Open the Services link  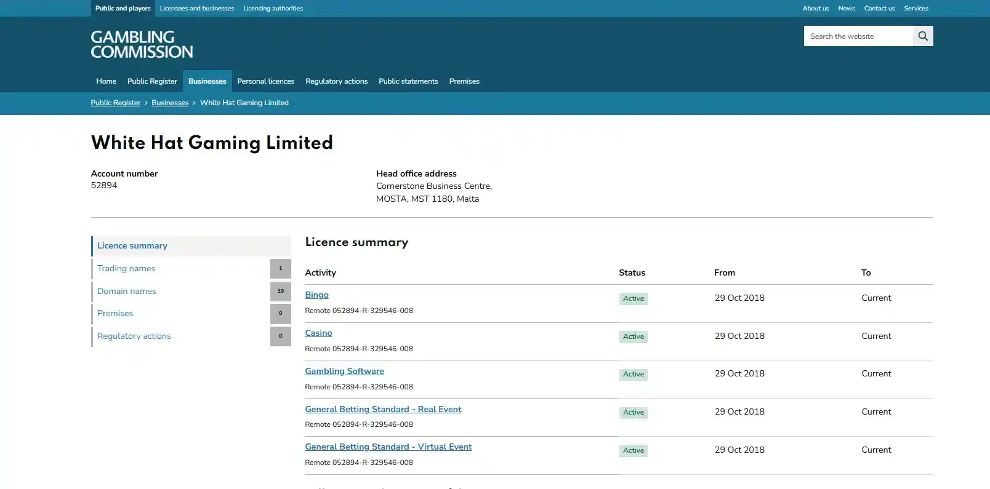click(916, 8)
